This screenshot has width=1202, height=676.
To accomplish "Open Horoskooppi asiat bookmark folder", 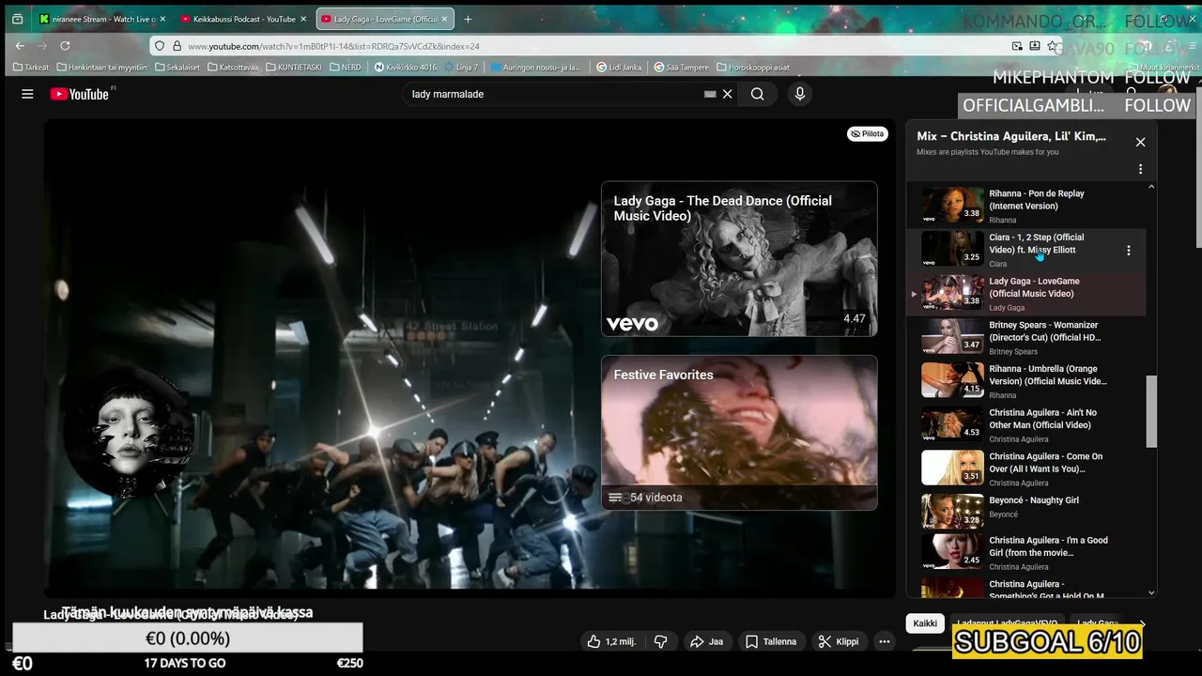I will pyautogui.click(x=753, y=68).
